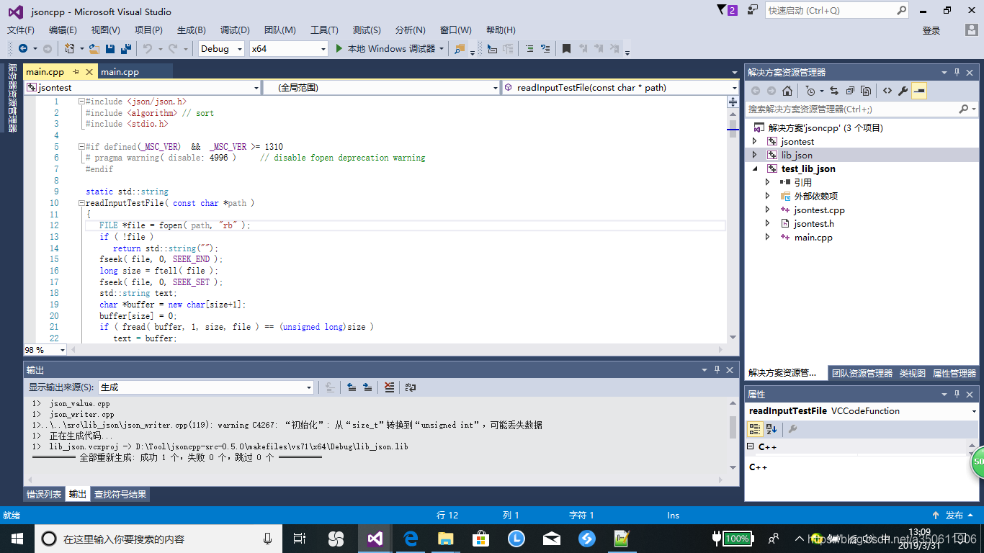Click the Undo arrow icon

click(x=147, y=48)
